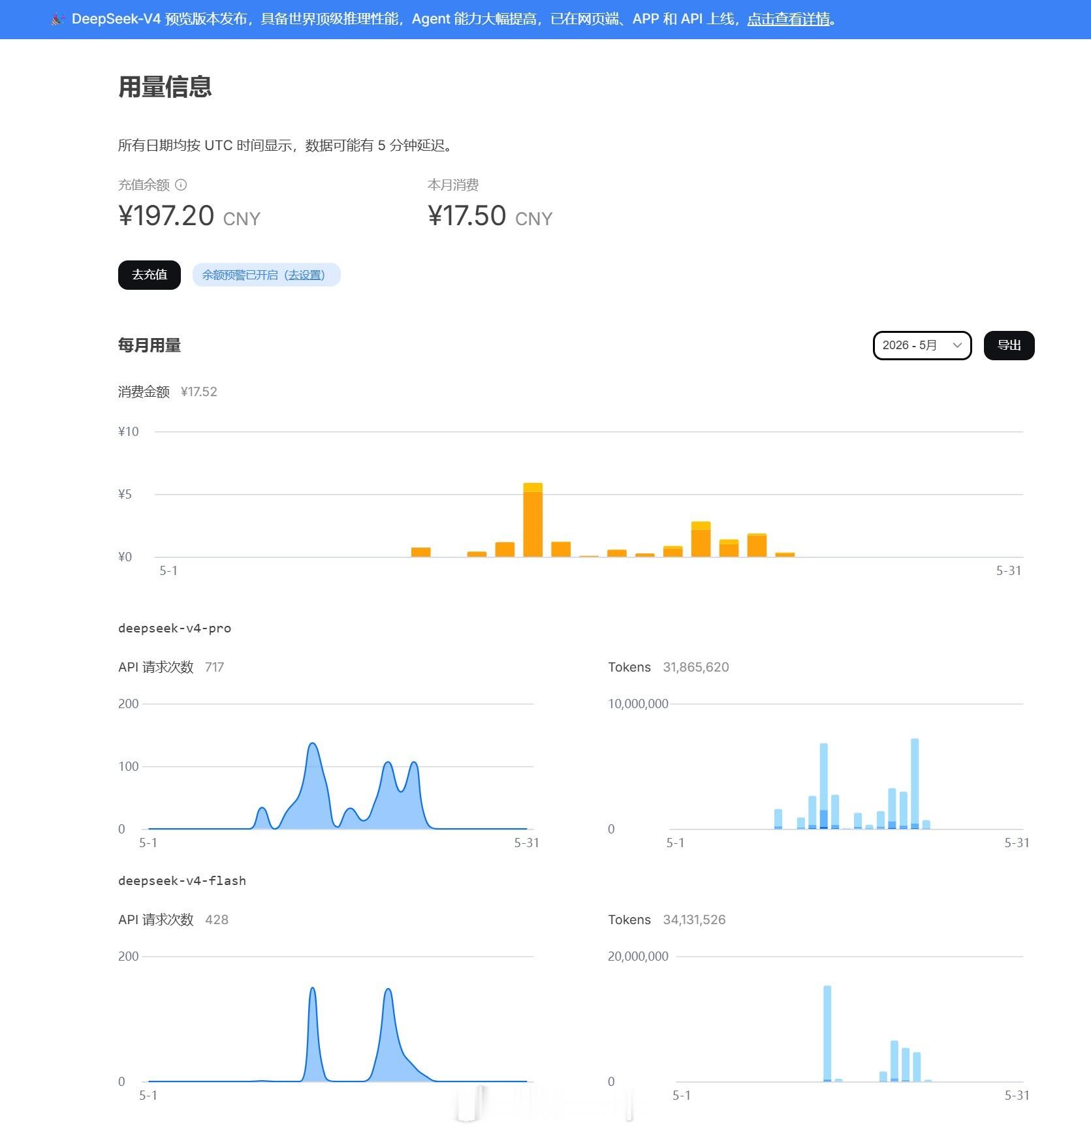The height and width of the screenshot is (1133, 1091).
Task: Open the 2026 - 5月 month dropdown
Action: pos(922,345)
